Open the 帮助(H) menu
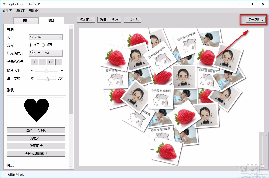This screenshot has width=269, height=178. [34, 10]
